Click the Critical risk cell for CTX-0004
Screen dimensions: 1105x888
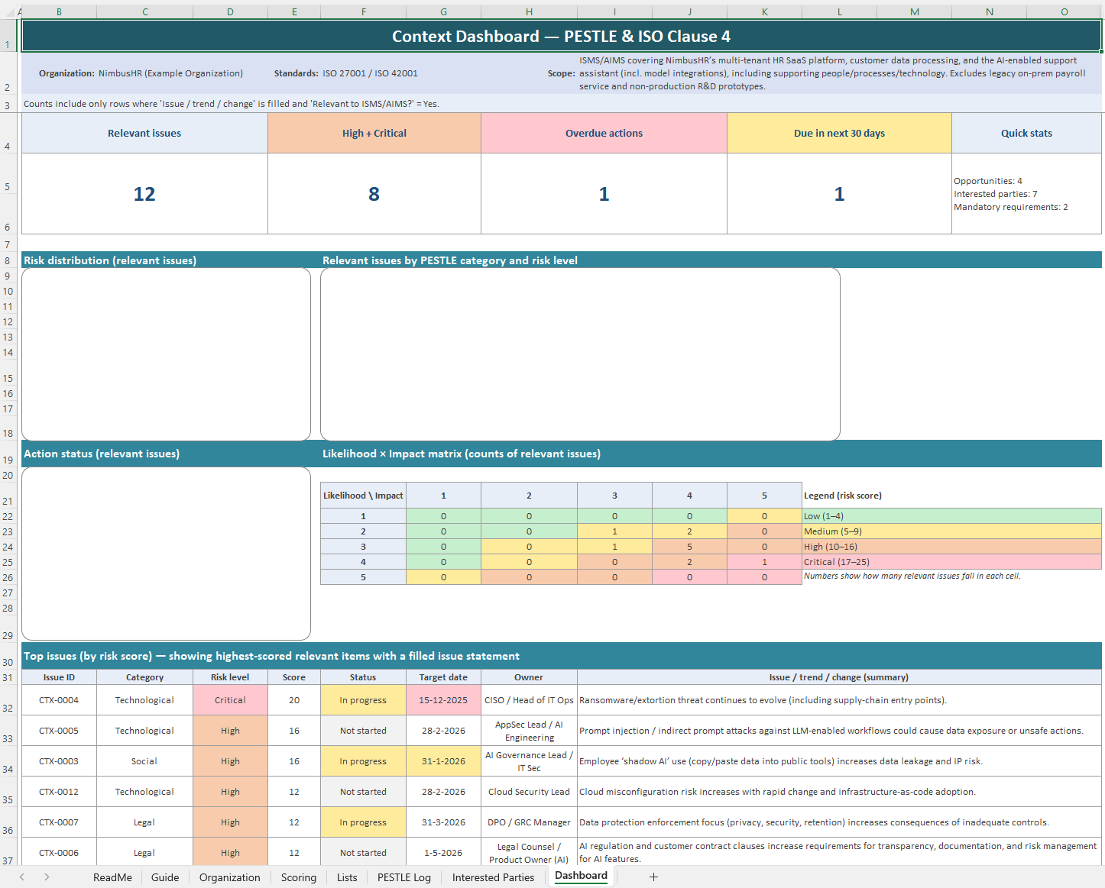[x=230, y=699]
